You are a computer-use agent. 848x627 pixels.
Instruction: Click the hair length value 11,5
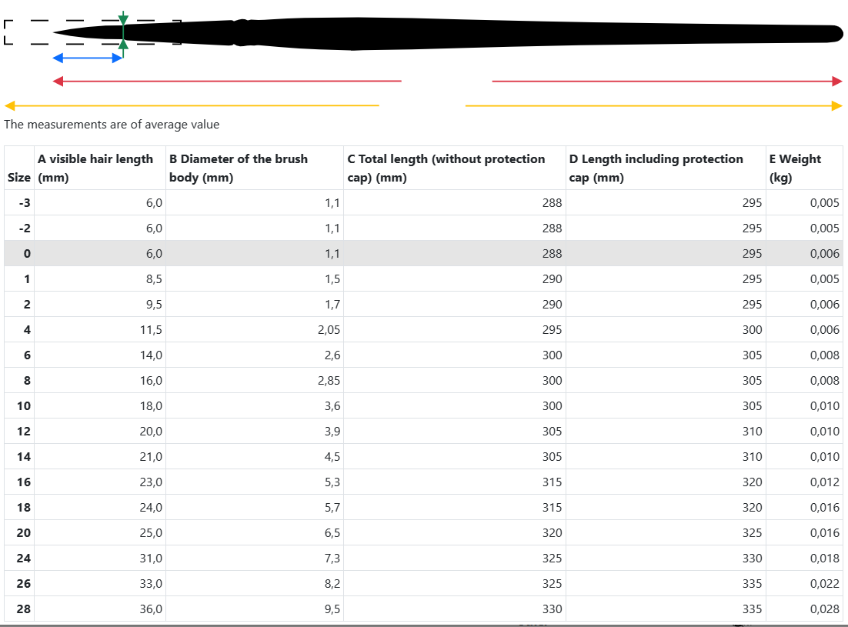click(151, 330)
